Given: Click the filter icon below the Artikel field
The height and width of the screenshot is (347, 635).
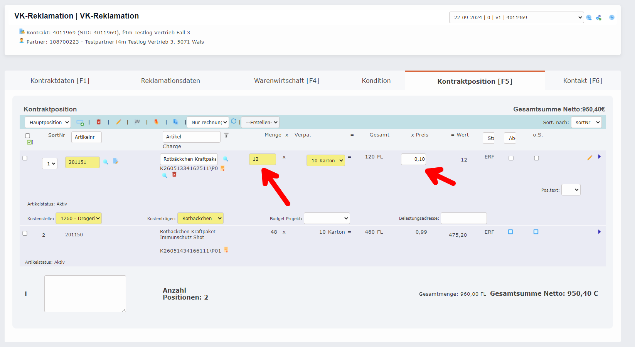Looking at the screenshot, I should (226, 136).
